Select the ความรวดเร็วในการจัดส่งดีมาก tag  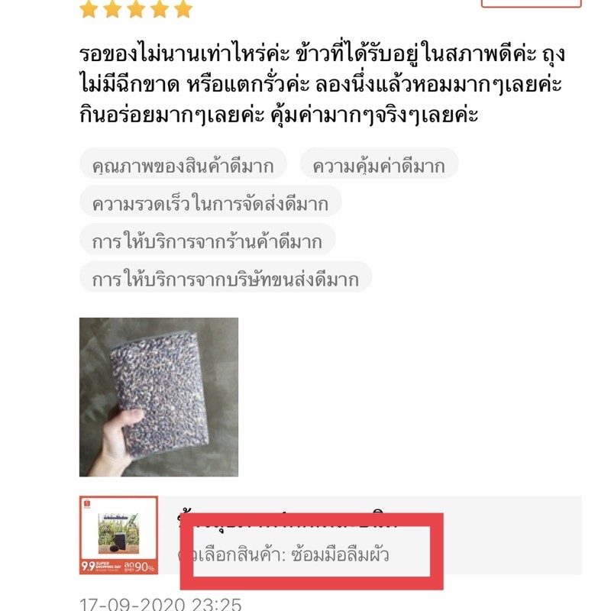tap(211, 204)
